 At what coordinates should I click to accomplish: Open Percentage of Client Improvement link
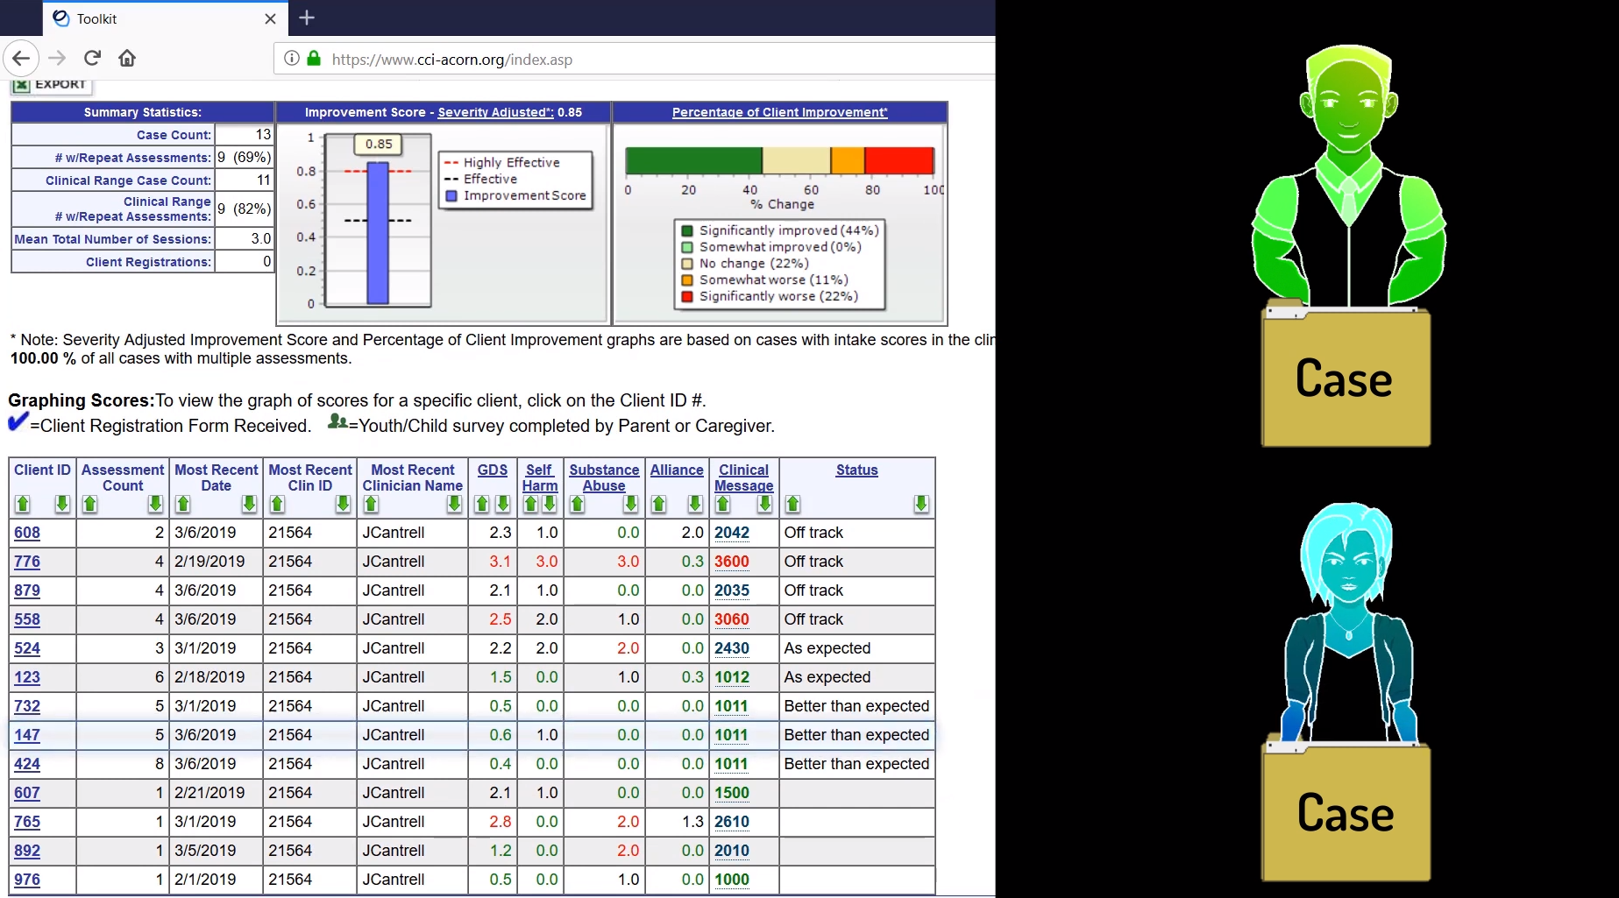(x=779, y=112)
